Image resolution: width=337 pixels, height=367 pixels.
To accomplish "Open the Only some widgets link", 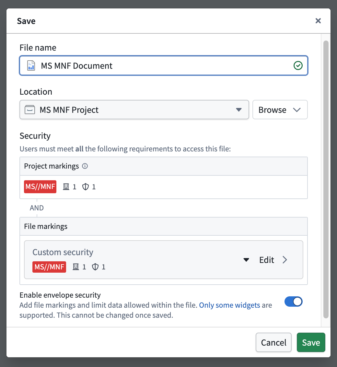I will [229, 305].
